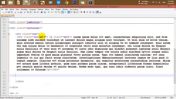Image resolution: width=176 pixels, height=99 pixels.
Task: Toggle indent guide toolbar button
Action: [68, 12]
